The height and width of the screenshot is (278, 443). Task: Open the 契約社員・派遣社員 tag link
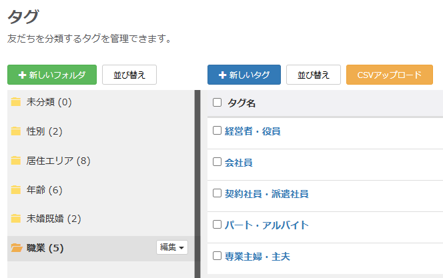(266, 194)
